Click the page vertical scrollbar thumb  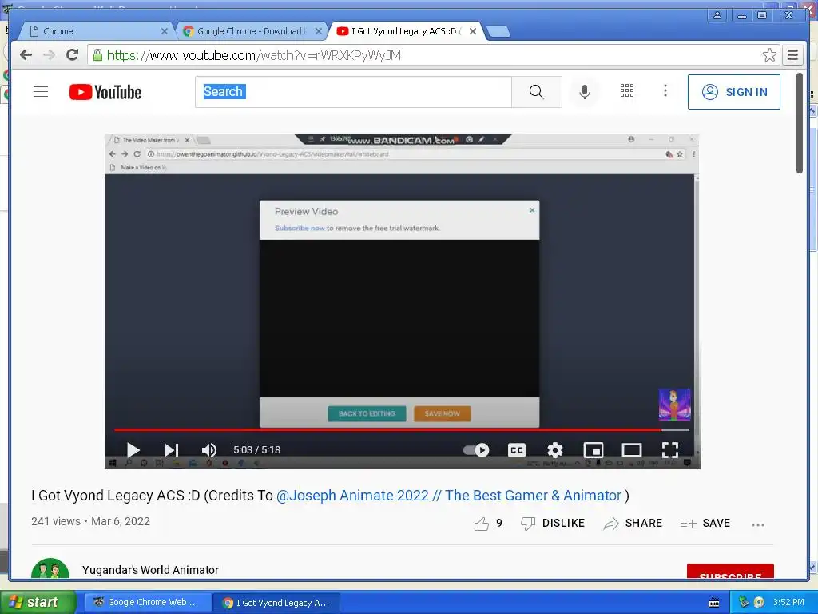click(799, 123)
